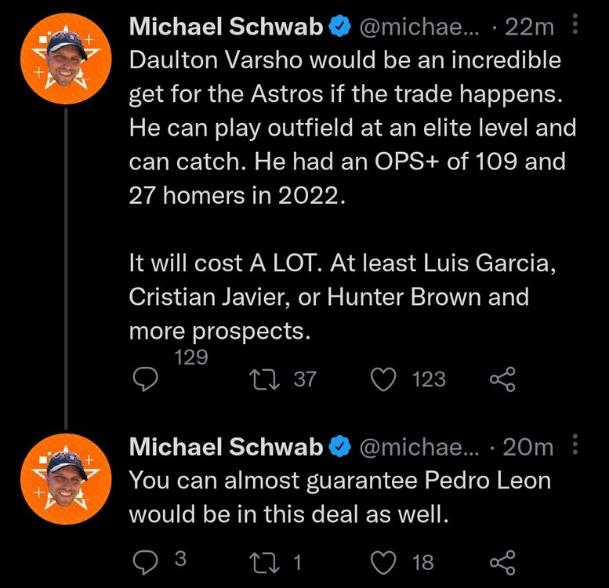
Task: Reply to the Daulton Varsho tweet
Action: [x=144, y=380]
